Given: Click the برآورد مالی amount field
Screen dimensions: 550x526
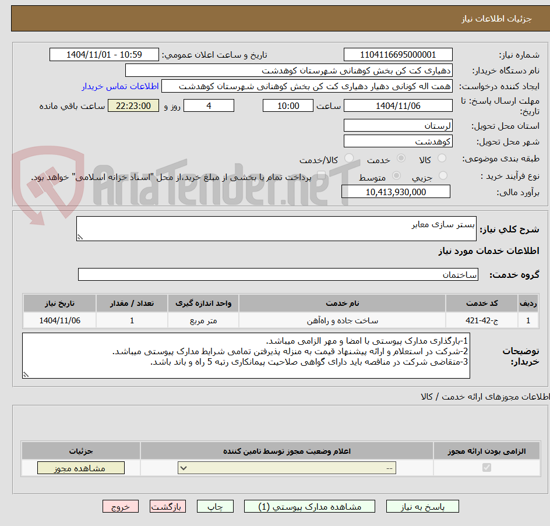Looking at the screenshot, I should [396, 191].
